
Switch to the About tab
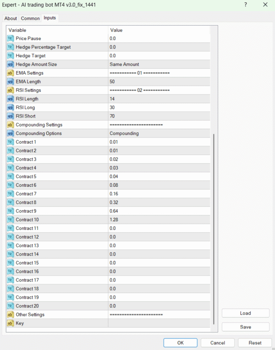11,18
